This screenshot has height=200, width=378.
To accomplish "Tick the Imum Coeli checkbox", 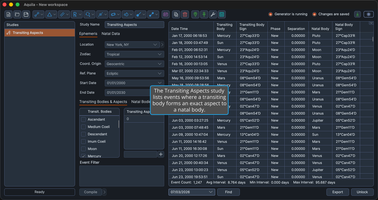I will (x=84, y=142).
